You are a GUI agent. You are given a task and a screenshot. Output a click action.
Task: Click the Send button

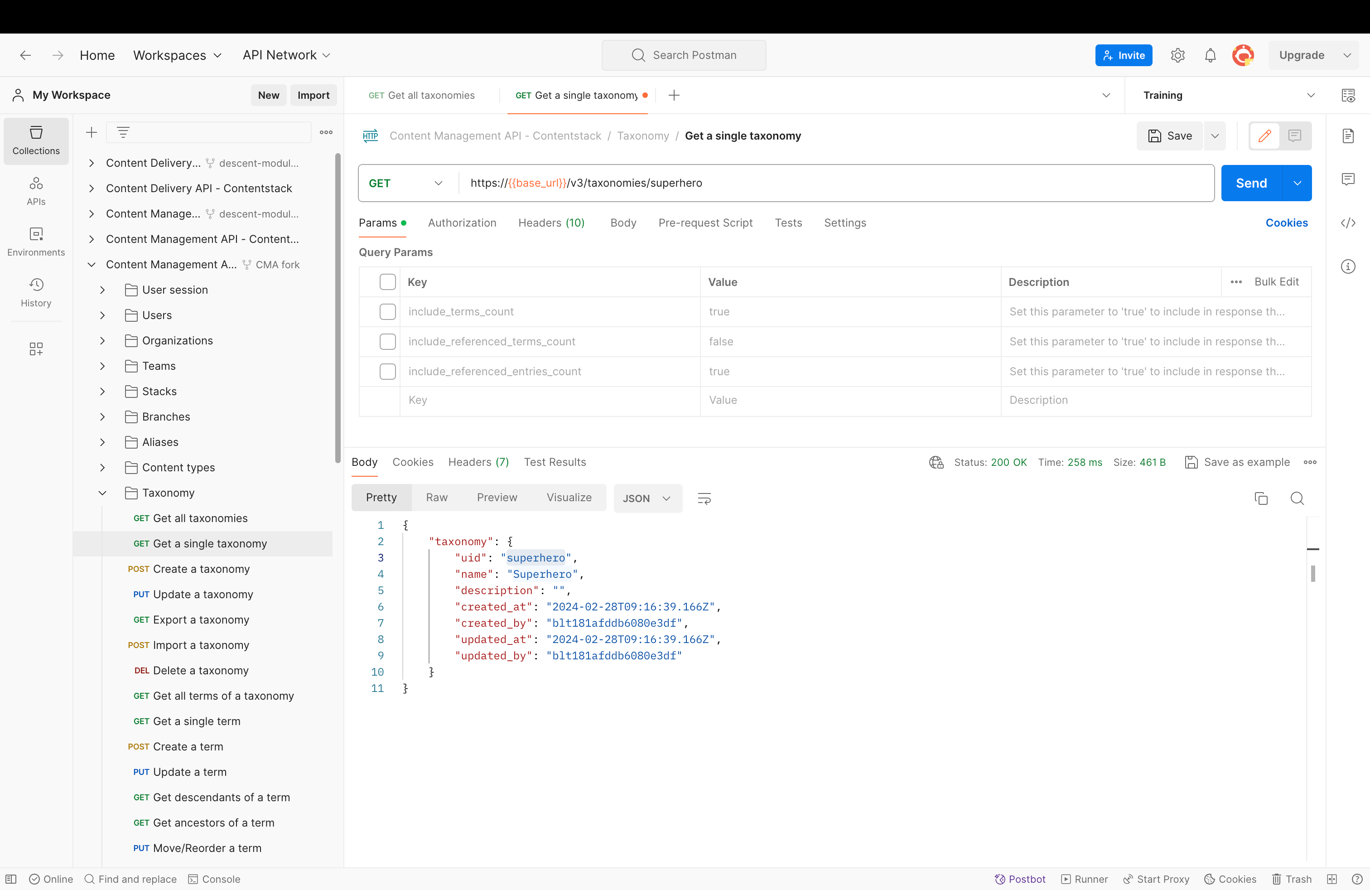(1251, 183)
